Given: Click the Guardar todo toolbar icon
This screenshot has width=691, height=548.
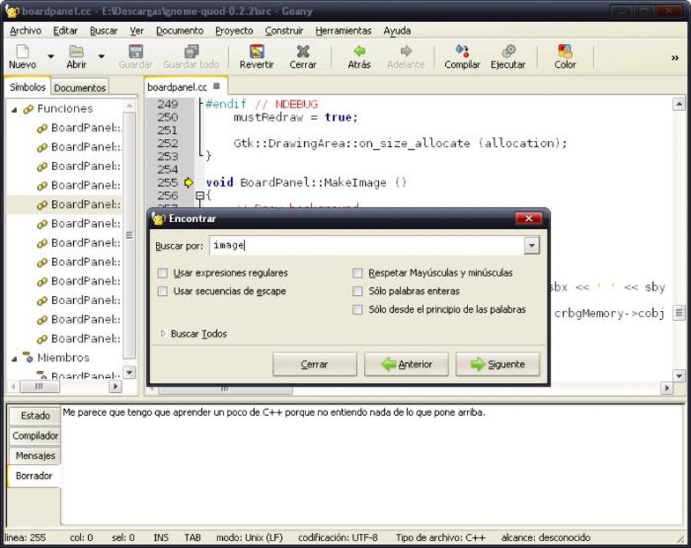Looking at the screenshot, I should (x=191, y=51).
